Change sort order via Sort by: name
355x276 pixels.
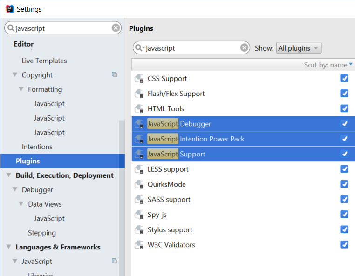(328, 65)
